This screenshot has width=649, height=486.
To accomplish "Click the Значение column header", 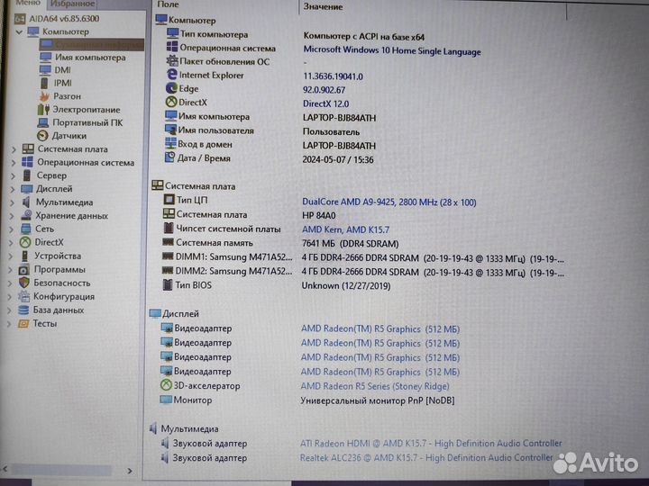I will (323, 6).
